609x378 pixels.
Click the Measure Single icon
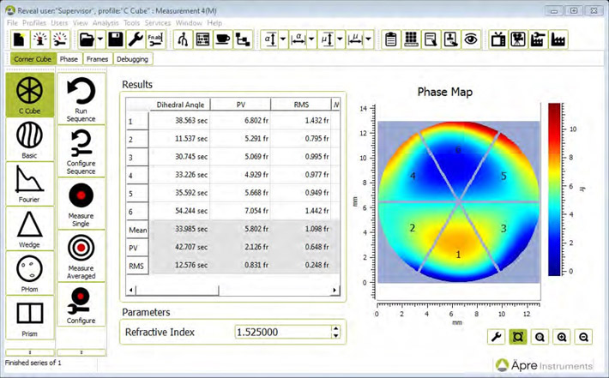[81, 195]
